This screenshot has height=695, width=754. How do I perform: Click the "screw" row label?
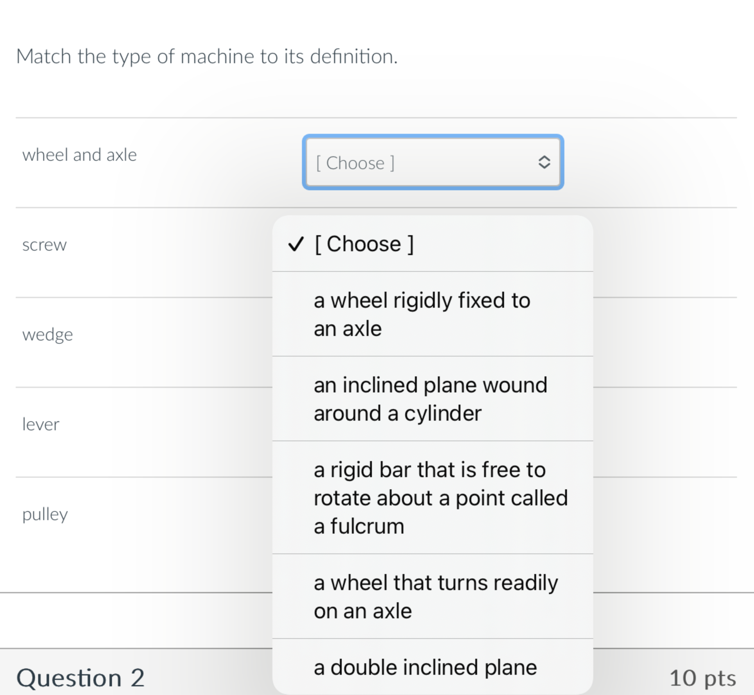pos(44,245)
